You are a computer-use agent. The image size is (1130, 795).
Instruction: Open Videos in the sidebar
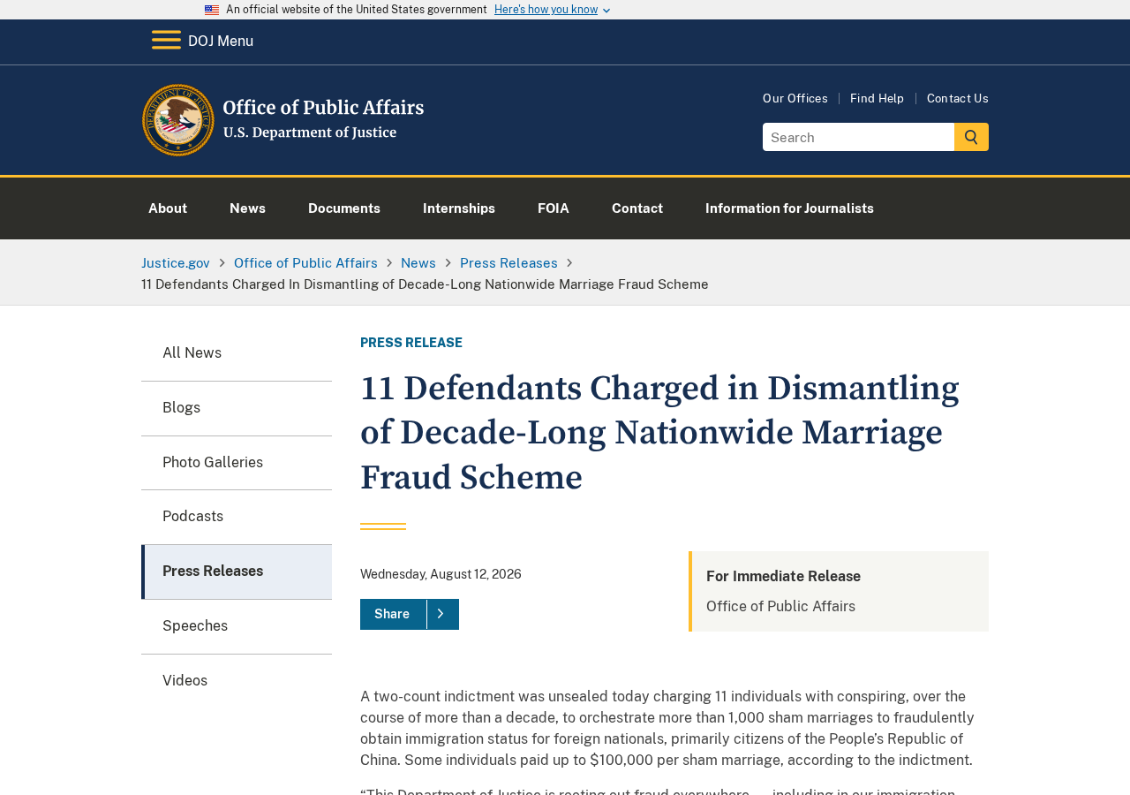tap(237, 681)
